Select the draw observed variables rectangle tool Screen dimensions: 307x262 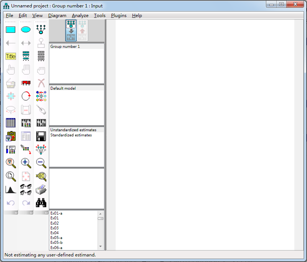[x=11, y=30]
